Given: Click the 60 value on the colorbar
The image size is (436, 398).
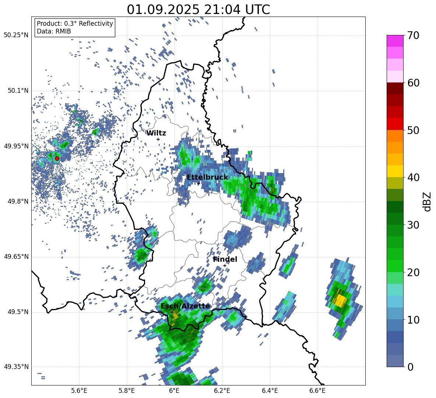Looking at the screenshot, I should [413, 83].
